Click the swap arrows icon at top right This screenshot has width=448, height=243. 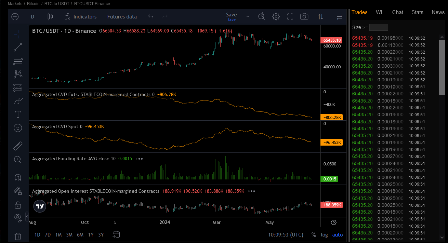[340, 17]
